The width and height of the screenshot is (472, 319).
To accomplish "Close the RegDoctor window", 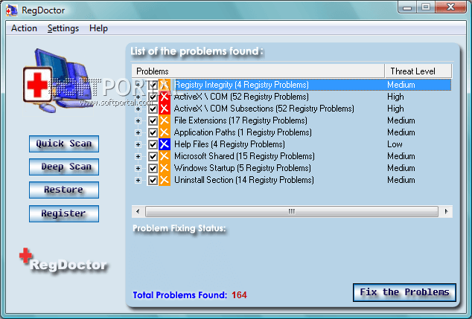I will coord(450,7).
